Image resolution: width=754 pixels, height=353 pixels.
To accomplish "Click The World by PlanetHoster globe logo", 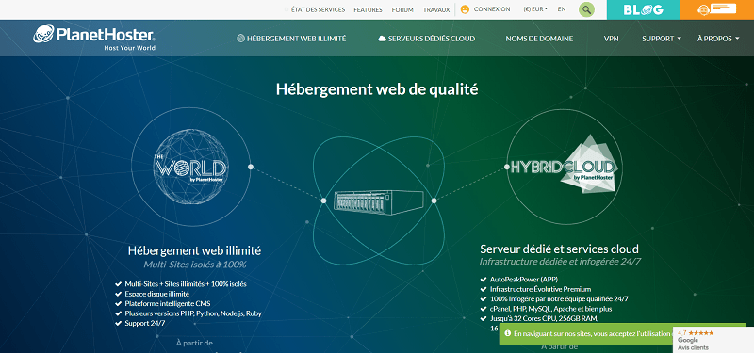I will 190,167.
